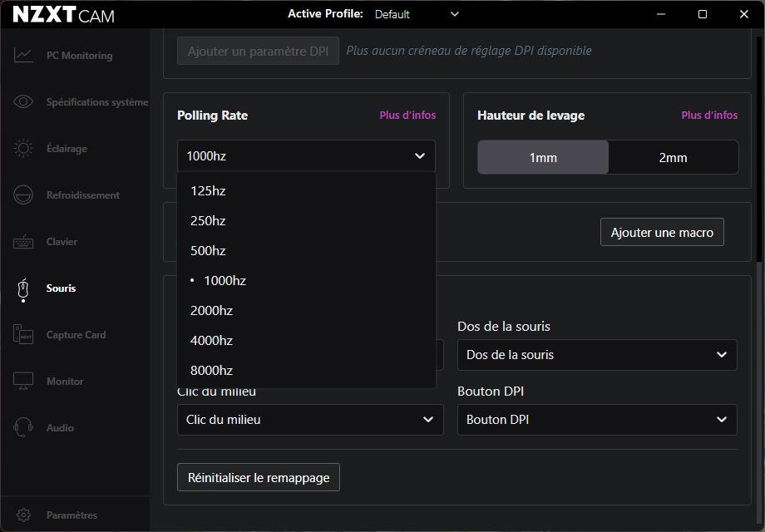Viewport: 765px width, 532px height.
Task: Click the Clavier keyboard icon
Action: (x=23, y=242)
